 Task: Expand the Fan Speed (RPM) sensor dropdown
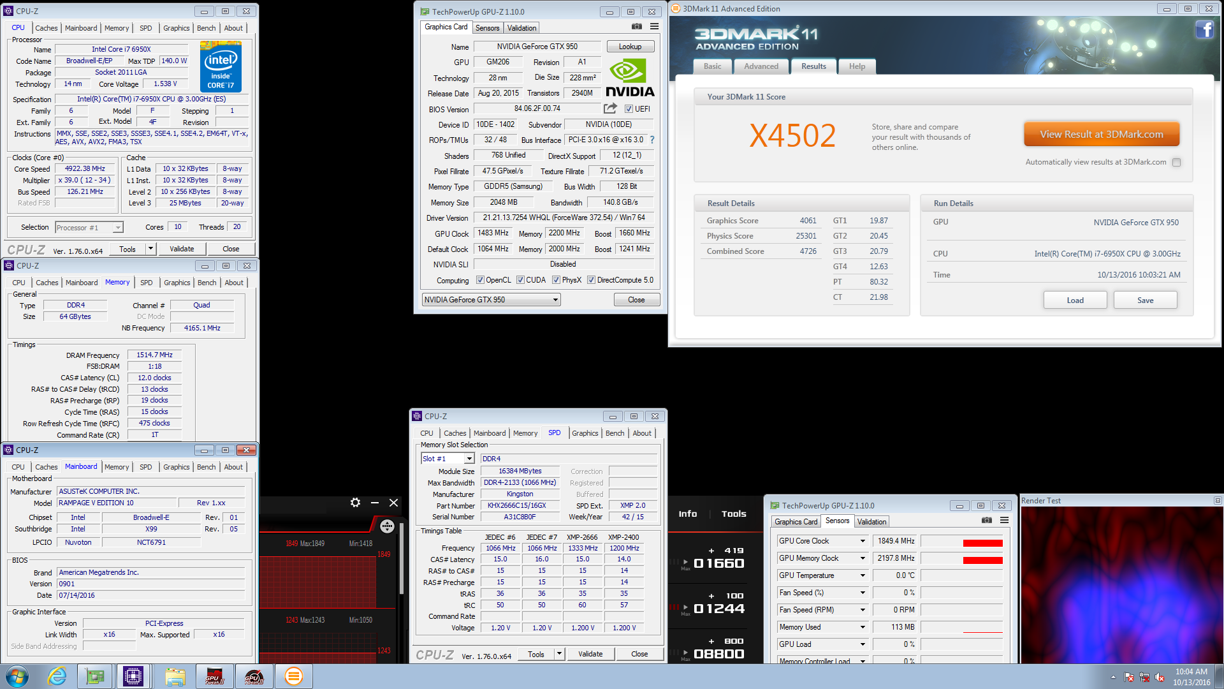863,610
